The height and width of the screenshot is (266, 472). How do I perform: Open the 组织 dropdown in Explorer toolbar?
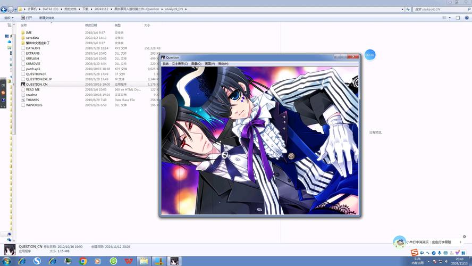pyautogui.click(x=9, y=18)
